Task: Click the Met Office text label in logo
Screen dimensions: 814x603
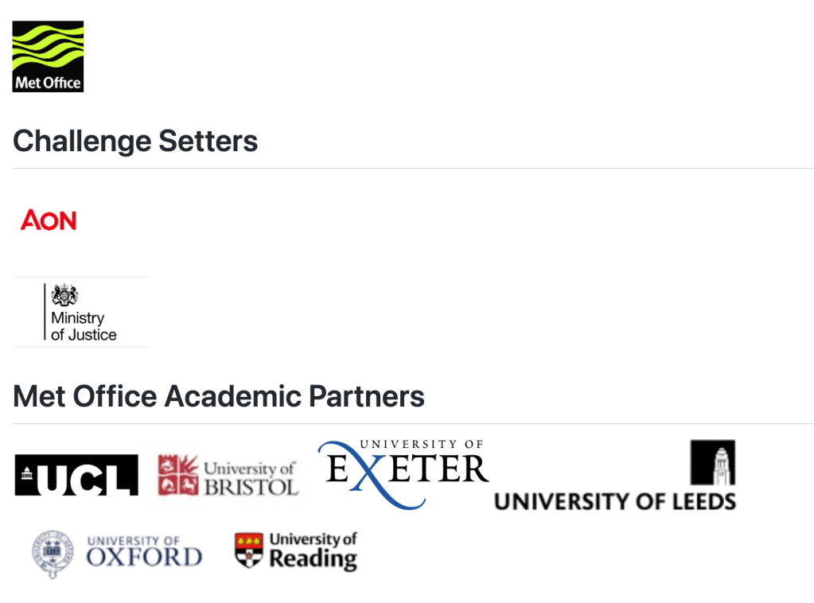Action: tap(48, 83)
